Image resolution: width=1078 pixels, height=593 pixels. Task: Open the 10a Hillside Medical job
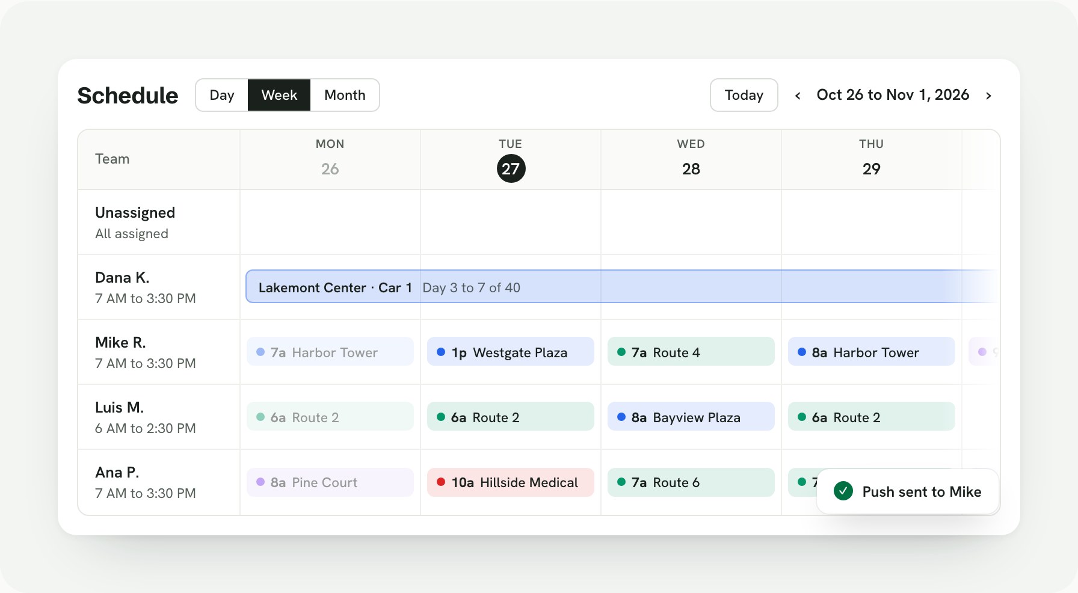(x=511, y=482)
